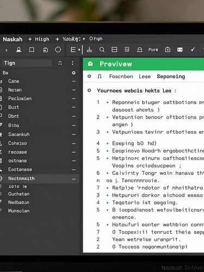Click the line 'Eoeping b0 hd)'
The width and height of the screenshot is (204, 272).
tap(134, 144)
